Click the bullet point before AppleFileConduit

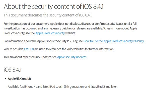click(6, 79)
